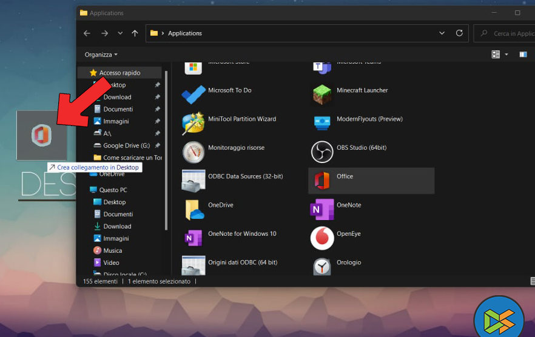Click the Microsoft To Do checkmark icon

[x=193, y=95]
